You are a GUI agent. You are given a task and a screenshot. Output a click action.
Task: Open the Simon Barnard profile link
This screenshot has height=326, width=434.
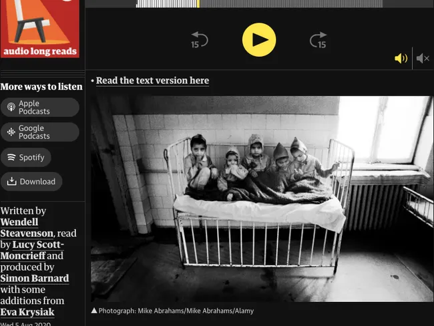point(34,279)
